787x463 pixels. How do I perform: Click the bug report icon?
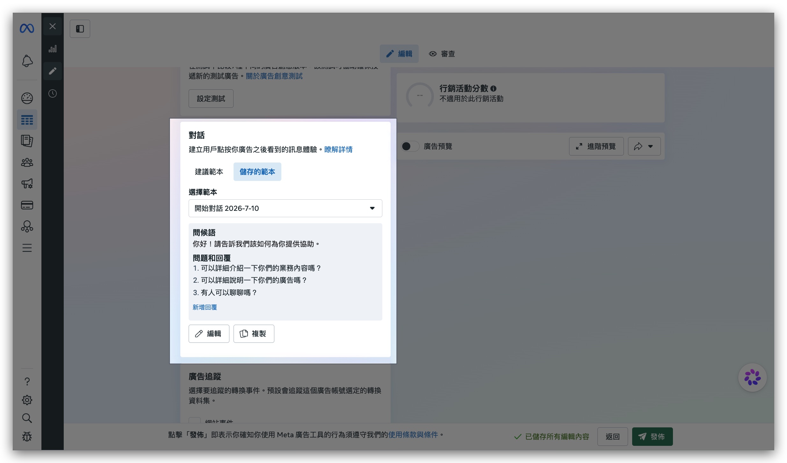[27, 437]
